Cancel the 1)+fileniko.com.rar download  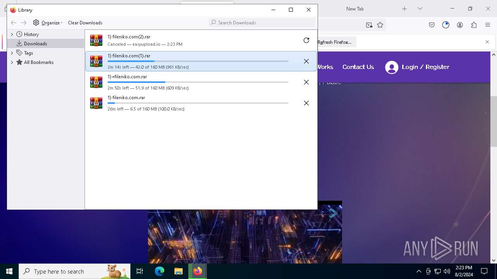[x=306, y=82]
